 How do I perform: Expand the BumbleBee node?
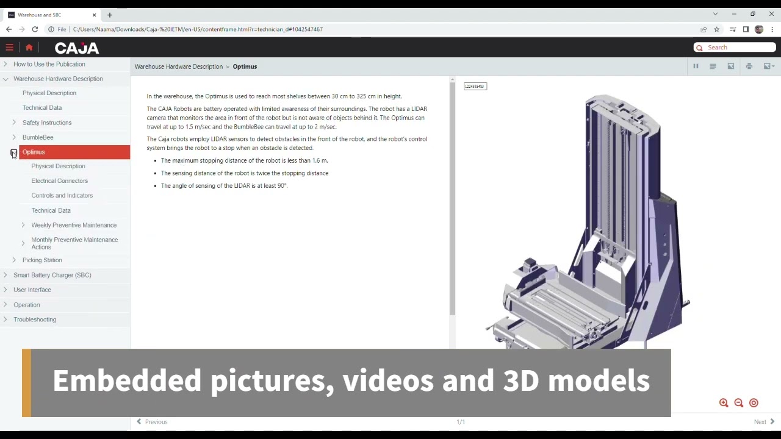[x=14, y=137]
